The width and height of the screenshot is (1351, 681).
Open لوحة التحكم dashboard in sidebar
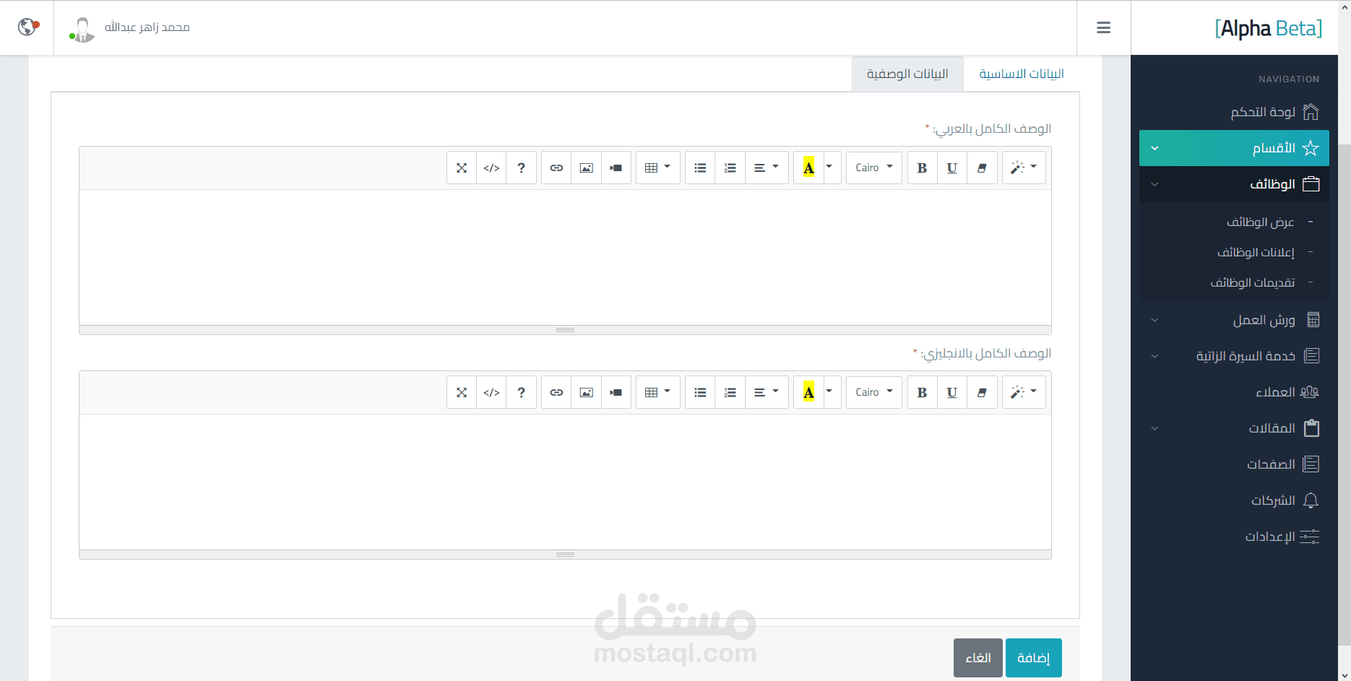[x=1234, y=112]
